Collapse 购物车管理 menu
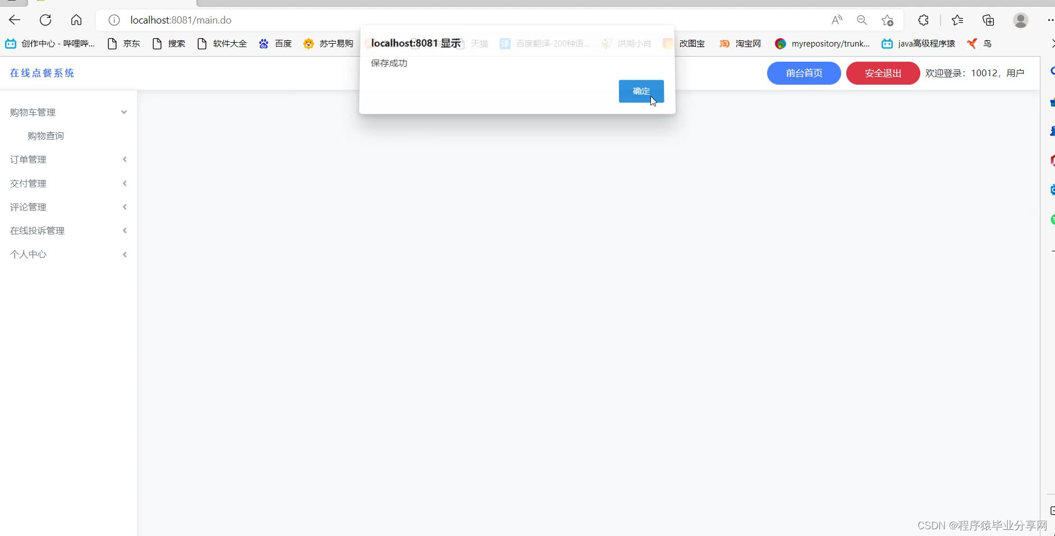 (68, 112)
